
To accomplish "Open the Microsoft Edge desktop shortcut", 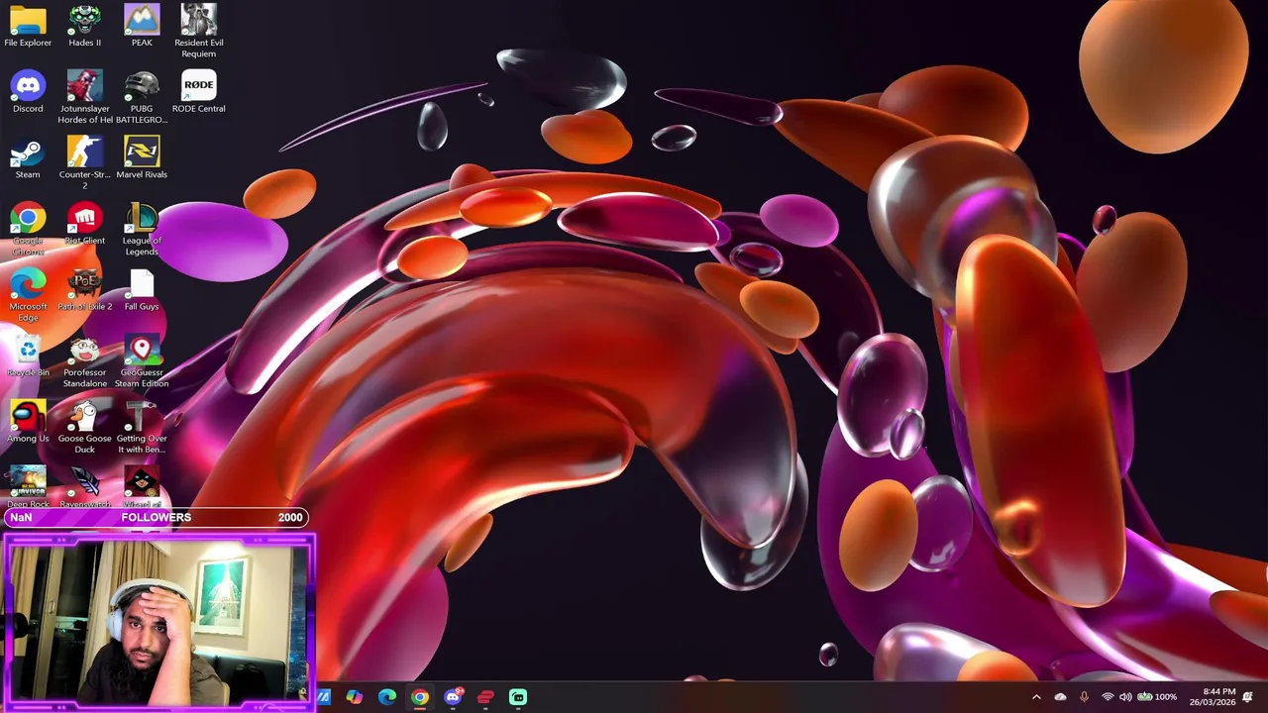I will (x=28, y=295).
